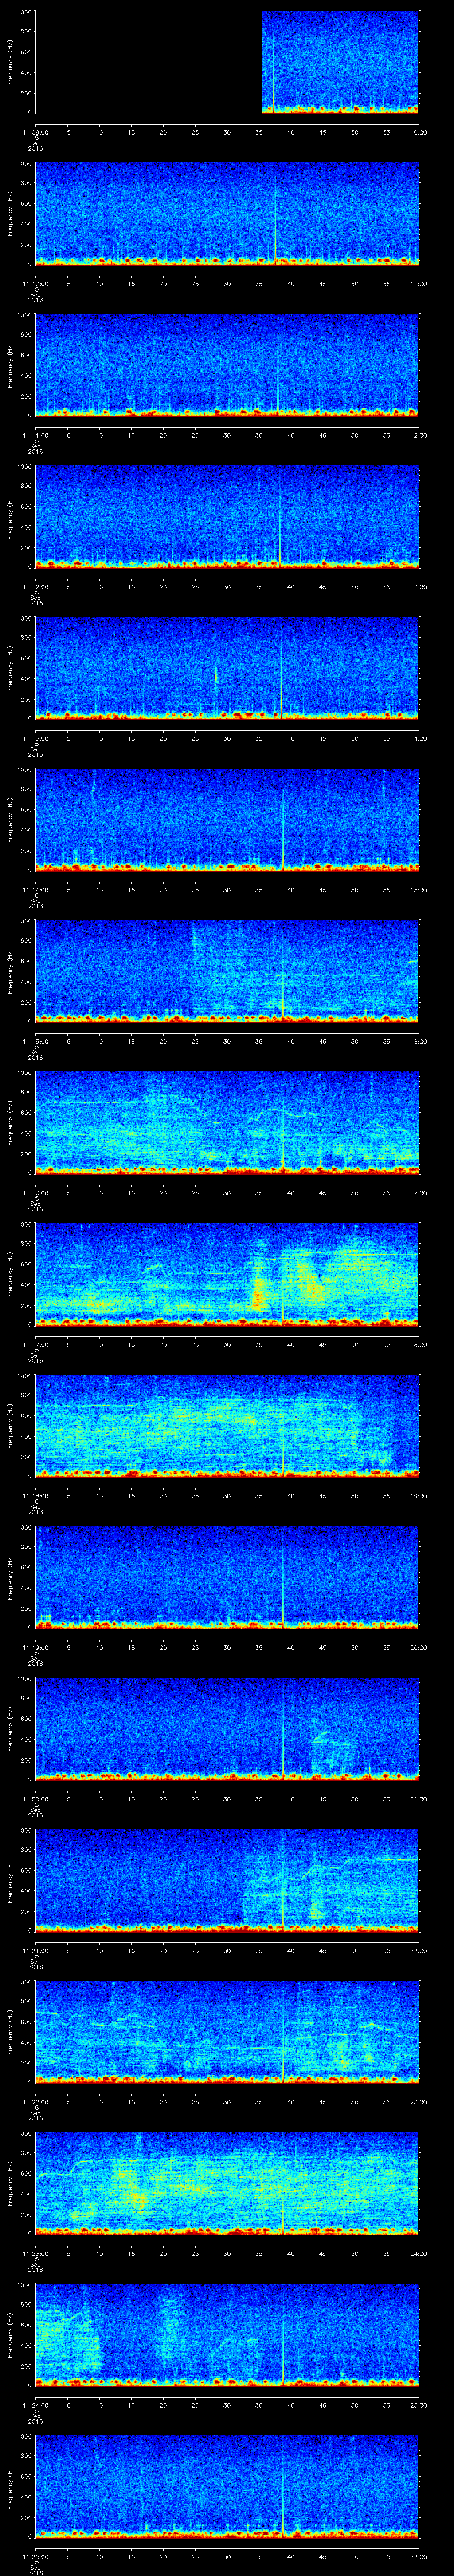
Task: Select the '11:19:00' time axis label
Action: tap(36, 1647)
